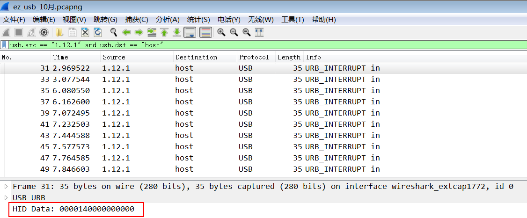
Task: Select packet number 41 row
Action: tap(263, 124)
